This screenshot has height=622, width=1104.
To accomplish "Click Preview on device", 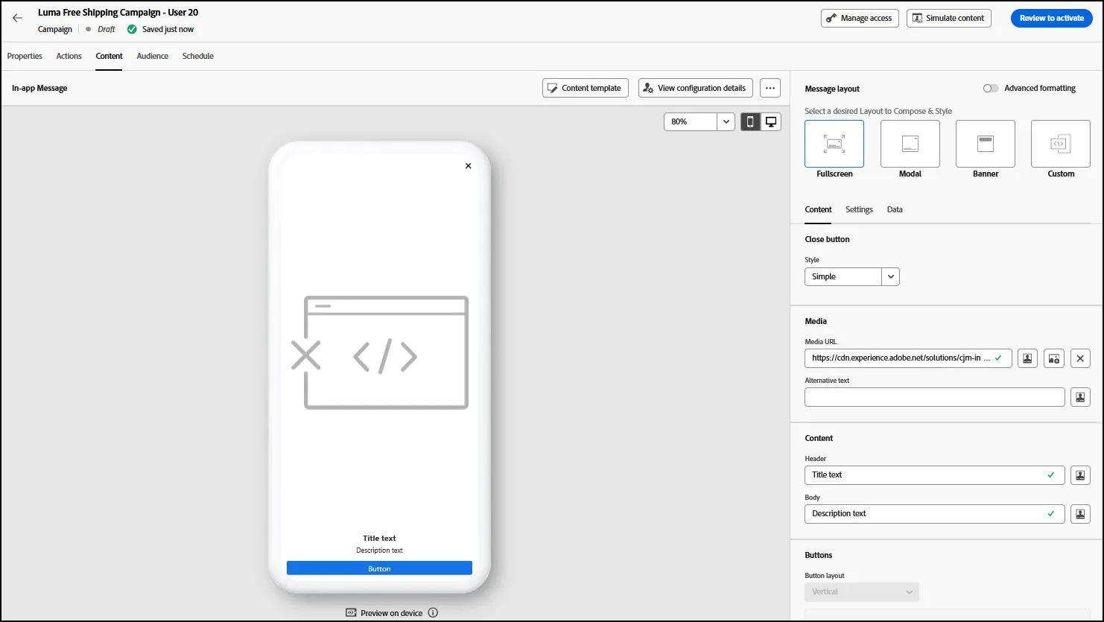I will click(x=384, y=613).
